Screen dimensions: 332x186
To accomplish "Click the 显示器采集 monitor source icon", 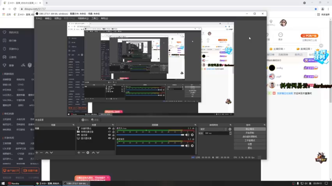I will [78, 138].
